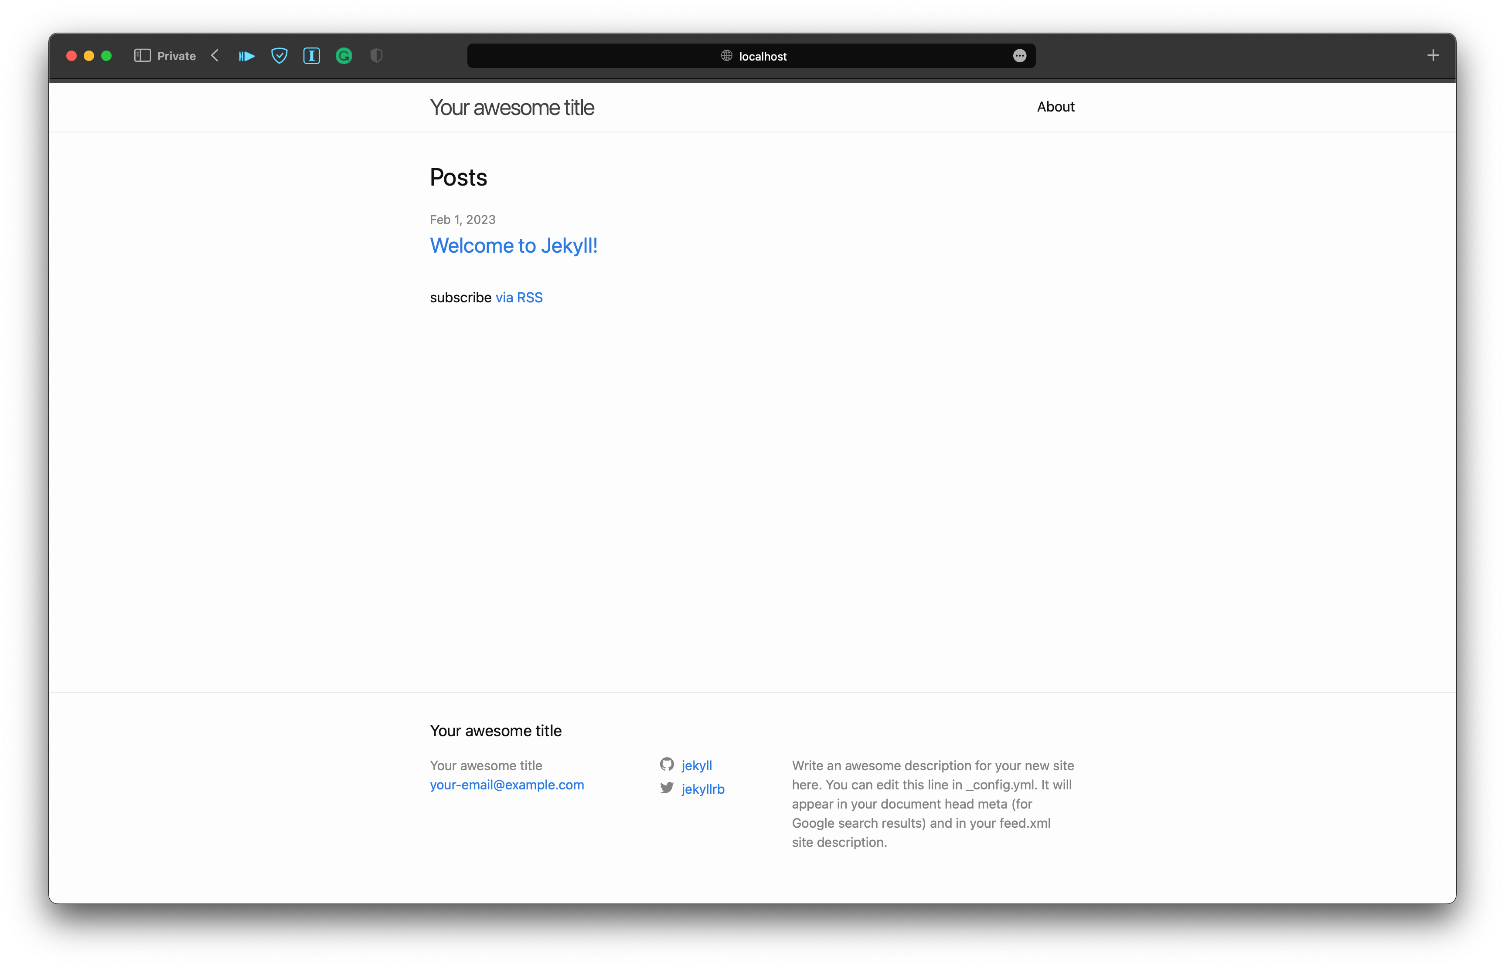Open the green Grammarly extension
This screenshot has height=968, width=1505.
(x=344, y=56)
